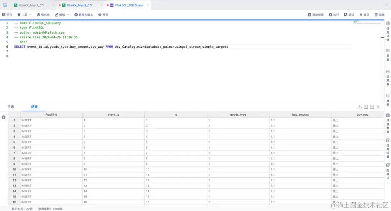Click the round icon left of results table
This screenshot has height=211, width=391.
tap(4, 117)
